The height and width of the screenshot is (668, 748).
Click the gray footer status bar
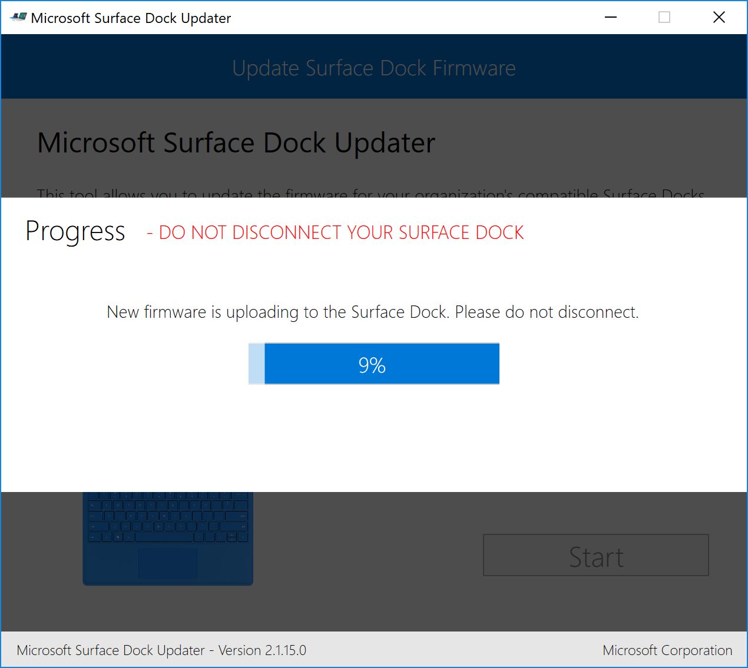tap(454, 650)
